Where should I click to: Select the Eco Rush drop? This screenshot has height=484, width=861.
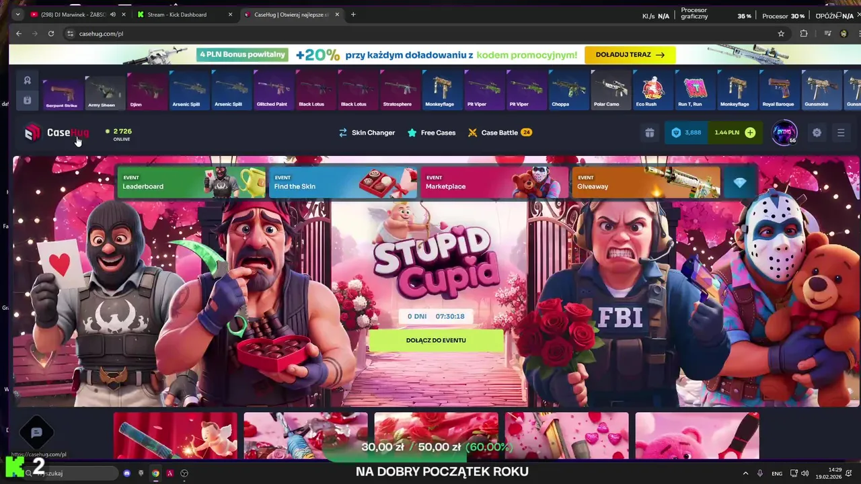(652, 91)
